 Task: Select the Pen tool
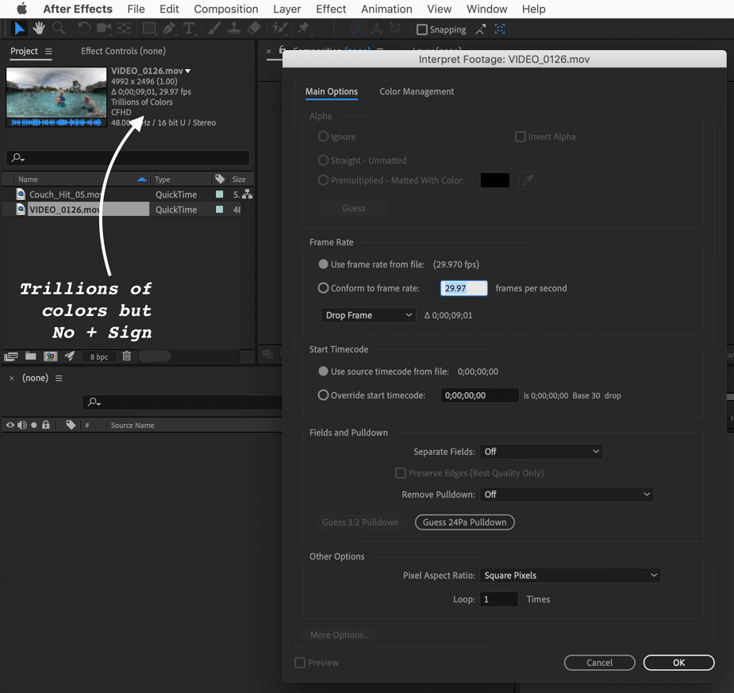point(169,29)
